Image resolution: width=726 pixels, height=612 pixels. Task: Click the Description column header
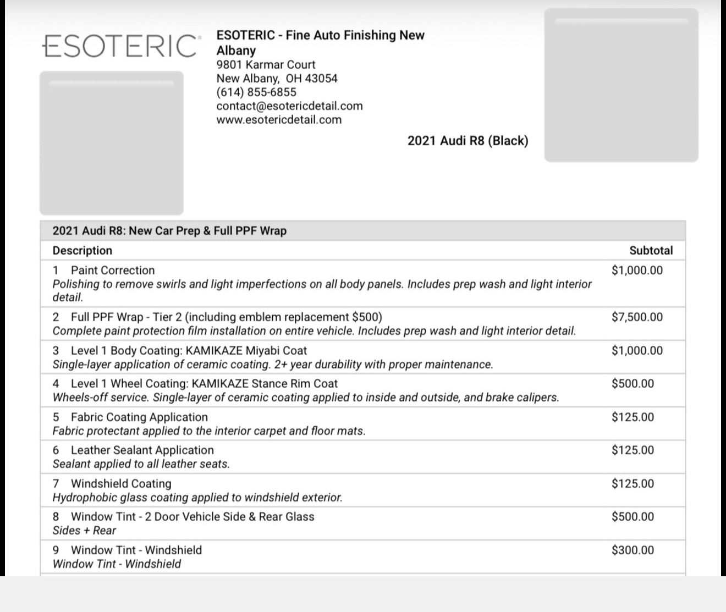(82, 251)
